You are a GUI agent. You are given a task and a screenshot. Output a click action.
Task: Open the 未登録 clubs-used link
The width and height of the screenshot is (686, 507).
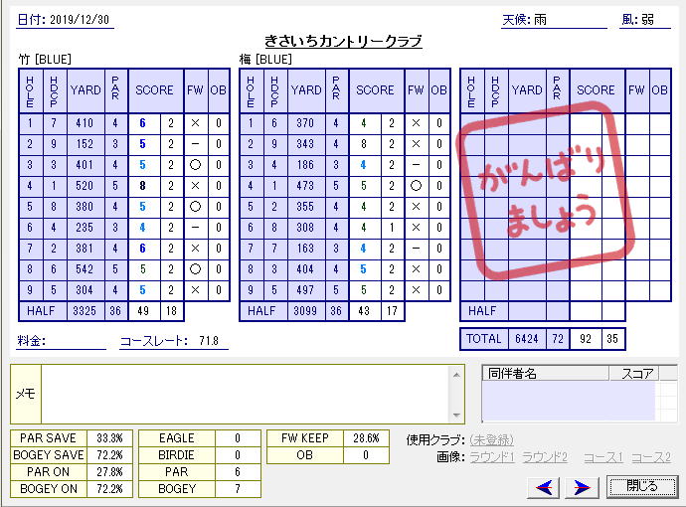[492, 440]
